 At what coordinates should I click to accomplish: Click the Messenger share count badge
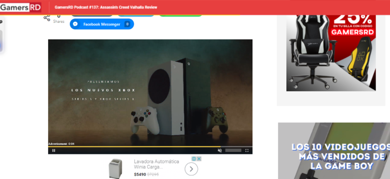point(127,24)
